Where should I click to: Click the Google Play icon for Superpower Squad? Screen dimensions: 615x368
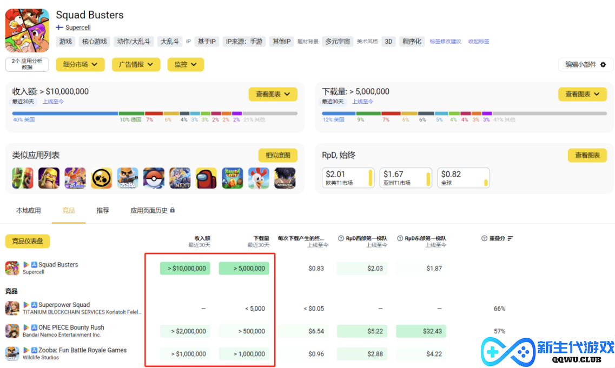[x=27, y=305]
